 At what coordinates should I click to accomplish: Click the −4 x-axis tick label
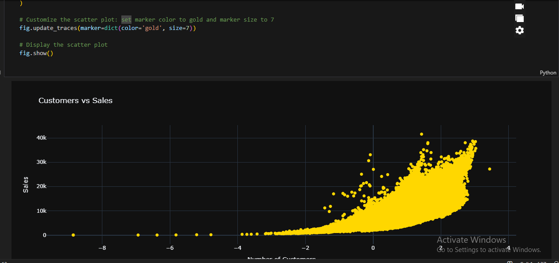click(238, 248)
